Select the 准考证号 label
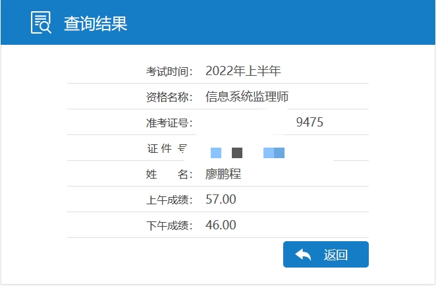The image size is (436, 286). [x=169, y=123]
